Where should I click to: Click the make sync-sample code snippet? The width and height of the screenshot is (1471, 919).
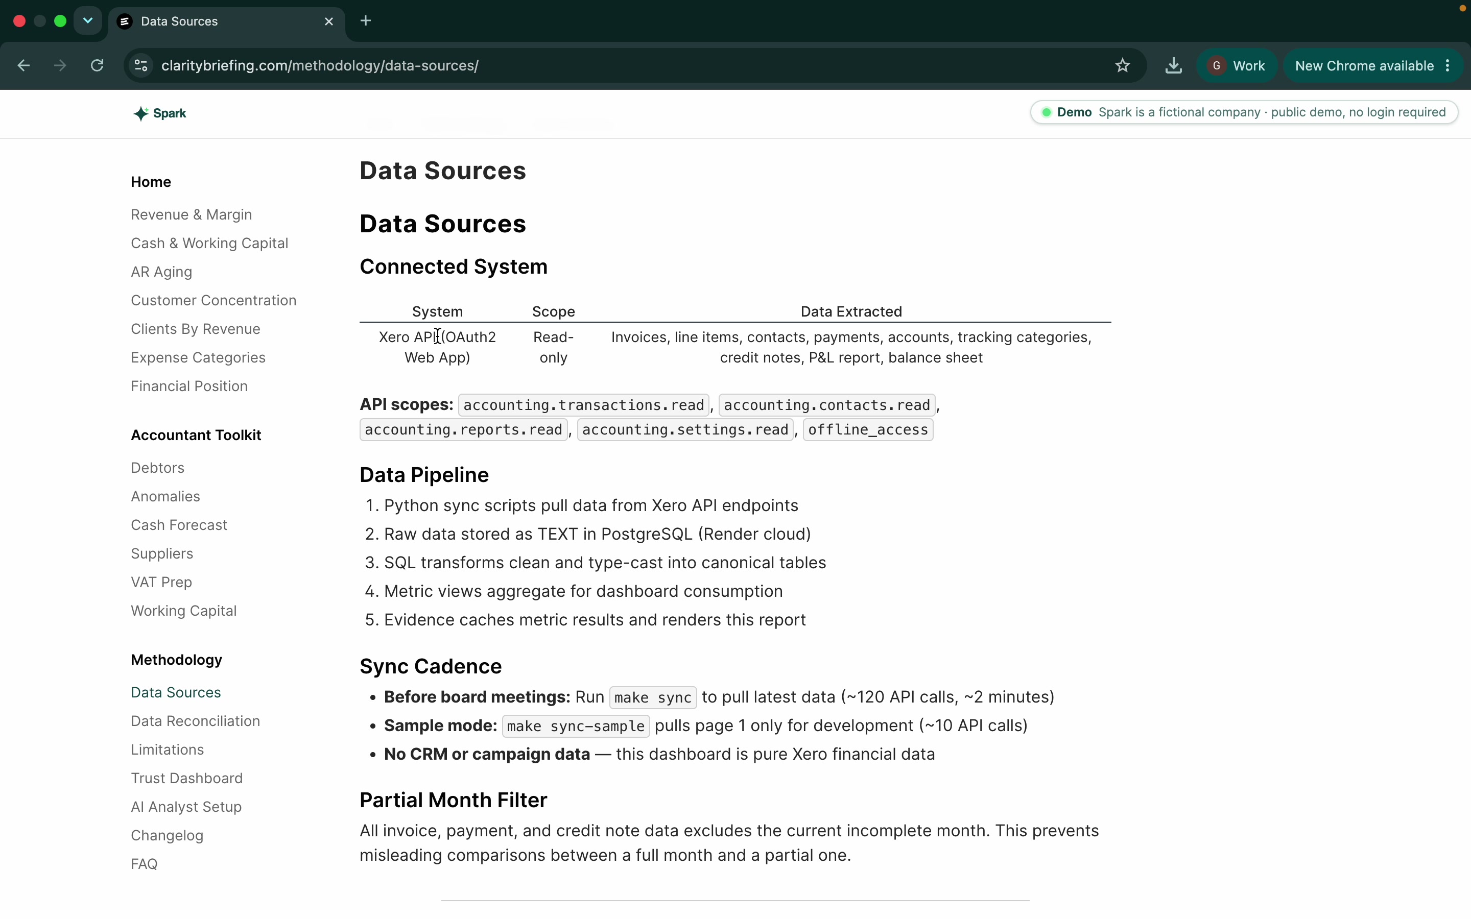click(x=576, y=725)
